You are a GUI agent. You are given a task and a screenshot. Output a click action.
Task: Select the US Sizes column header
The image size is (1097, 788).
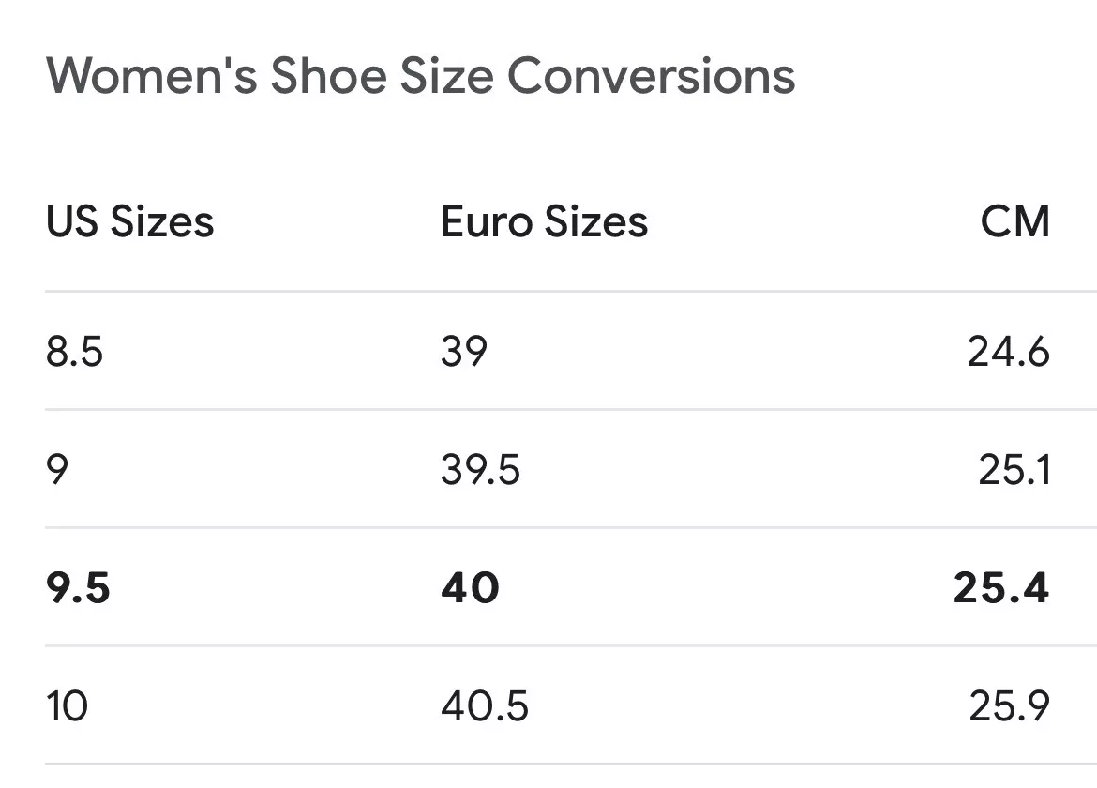[x=129, y=221]
